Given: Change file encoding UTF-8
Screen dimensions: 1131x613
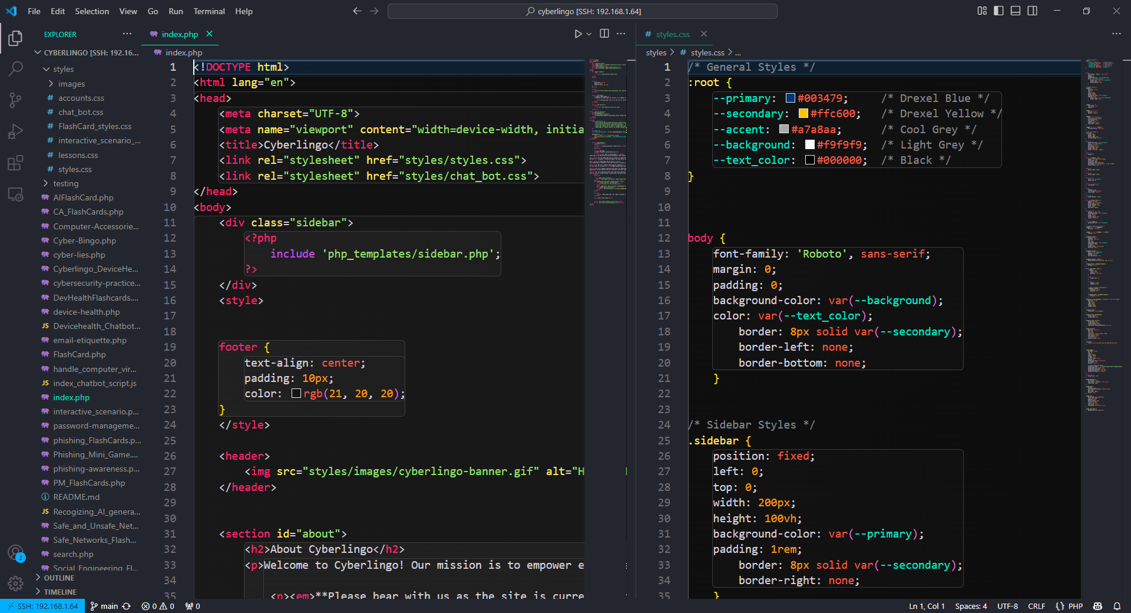Looking at the screenshot, I should pos(1007,606).
